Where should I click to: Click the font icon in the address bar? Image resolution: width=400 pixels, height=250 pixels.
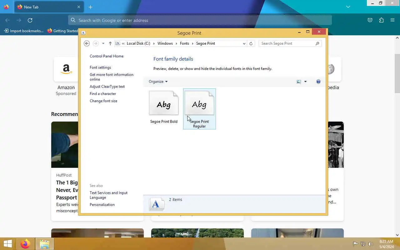coord(117,43)
